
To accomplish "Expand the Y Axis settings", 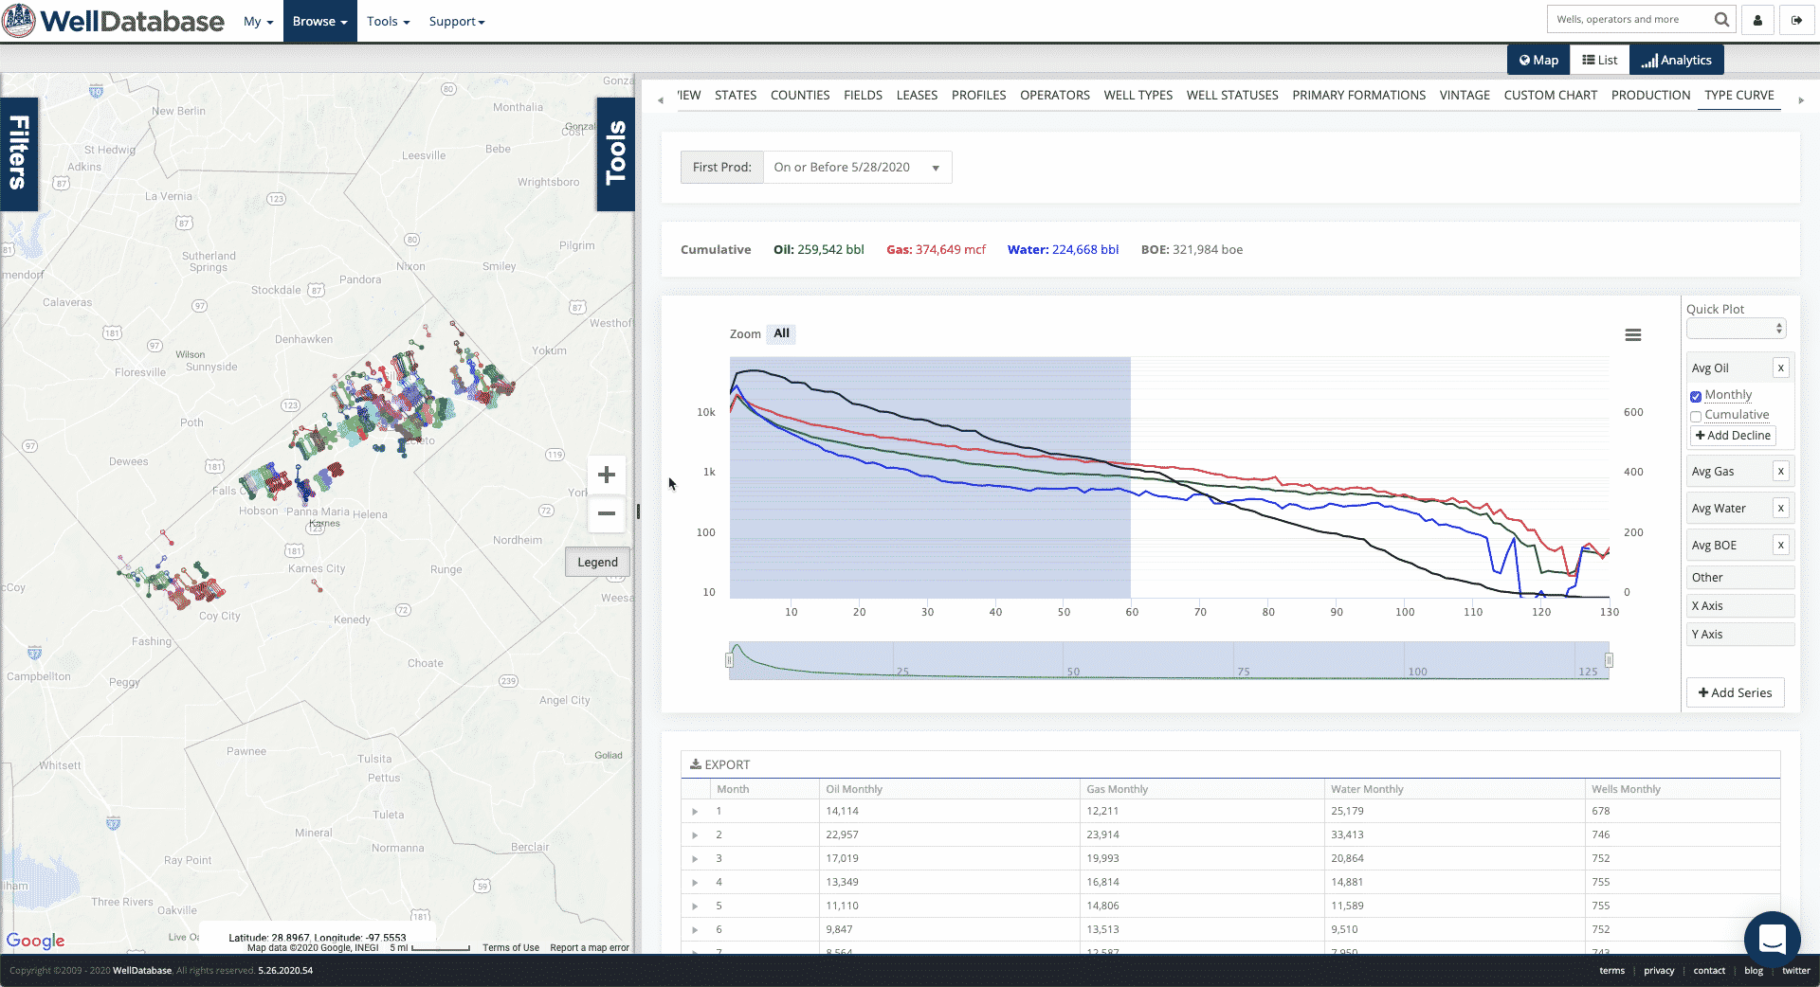I will (1740, 634).
